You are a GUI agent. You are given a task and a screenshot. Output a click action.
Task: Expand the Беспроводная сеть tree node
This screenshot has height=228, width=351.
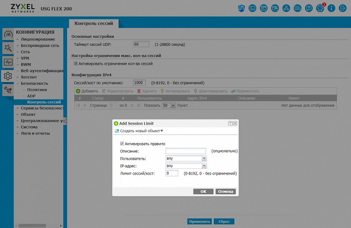coord(18,45)
